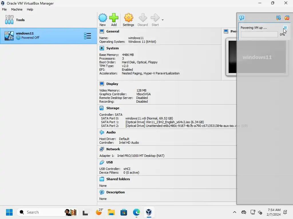The width and height of the screenshot is (293, 219).
Task: Open the File menu
Action: click(x=4, y=9)
